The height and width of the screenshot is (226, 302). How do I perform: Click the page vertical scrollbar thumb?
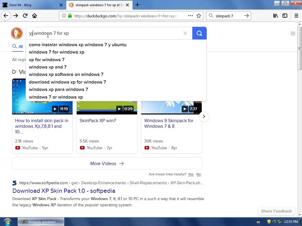[299, 49]
